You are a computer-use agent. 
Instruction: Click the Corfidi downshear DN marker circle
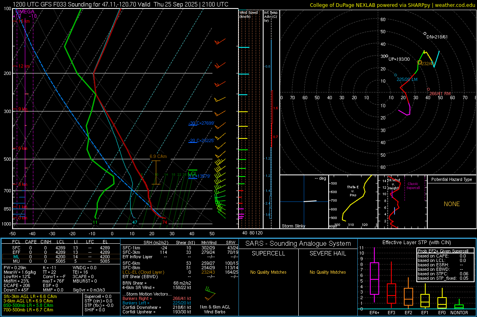click(x=425, y=34)
